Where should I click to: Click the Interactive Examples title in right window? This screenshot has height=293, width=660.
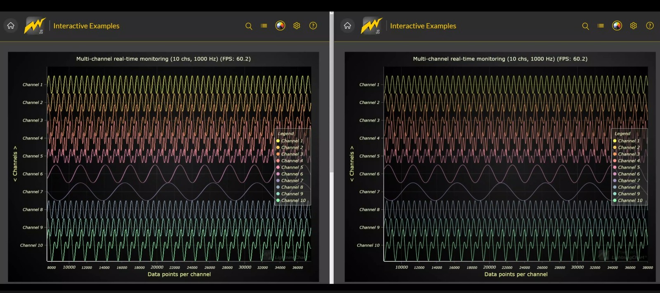(423, 26)
